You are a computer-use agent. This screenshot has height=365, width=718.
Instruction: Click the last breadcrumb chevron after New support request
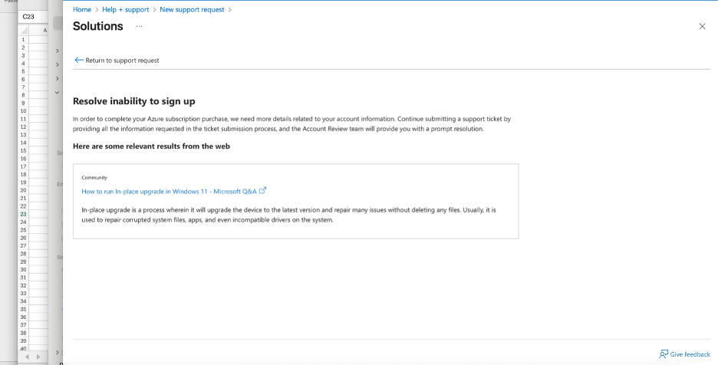coord(230,10)
